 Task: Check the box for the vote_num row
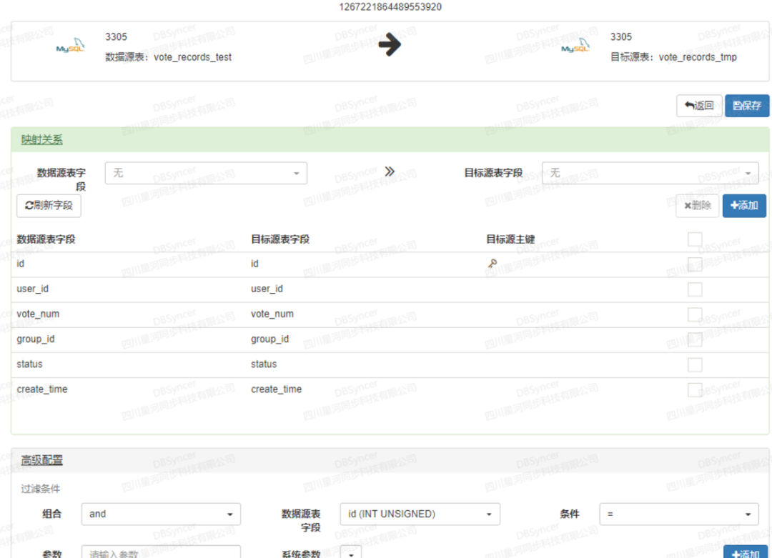(x=695, y=315)
